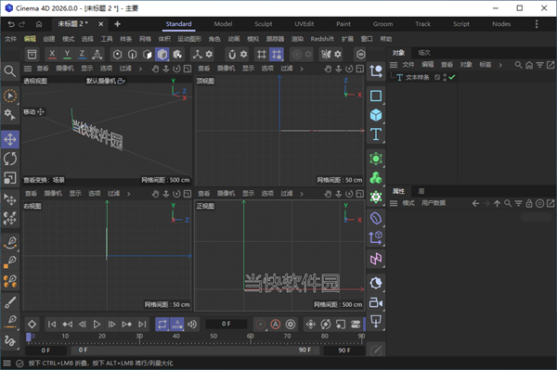Toggle Y axis lock
This screenshot has width=557, height=370.
click(x=67, y=55)
